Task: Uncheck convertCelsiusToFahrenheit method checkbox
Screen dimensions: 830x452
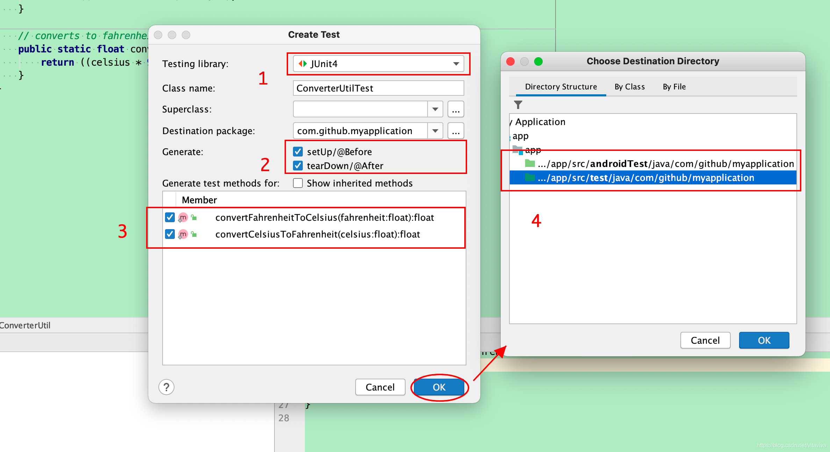Action: (170, 234)
